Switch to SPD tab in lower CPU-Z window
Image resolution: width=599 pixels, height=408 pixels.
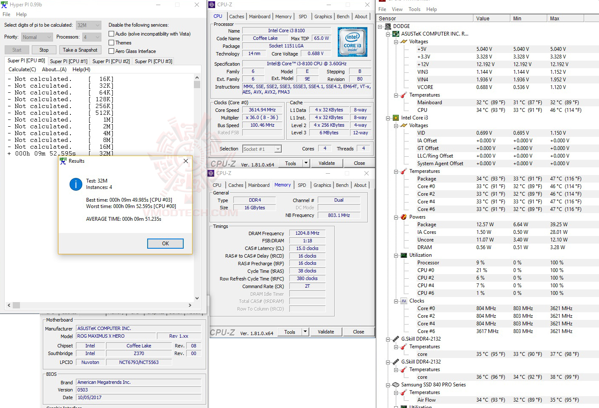(x=302, y=185)
